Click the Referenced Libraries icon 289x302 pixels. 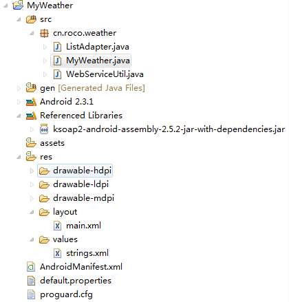[31, 116]
